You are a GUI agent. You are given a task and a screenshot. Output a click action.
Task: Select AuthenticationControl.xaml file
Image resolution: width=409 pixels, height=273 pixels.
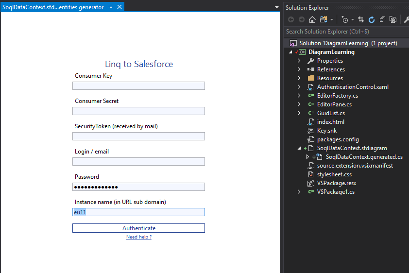point(353,87)
